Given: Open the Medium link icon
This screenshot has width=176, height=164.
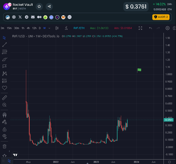Looking at the screenshot, I should 39,17.
